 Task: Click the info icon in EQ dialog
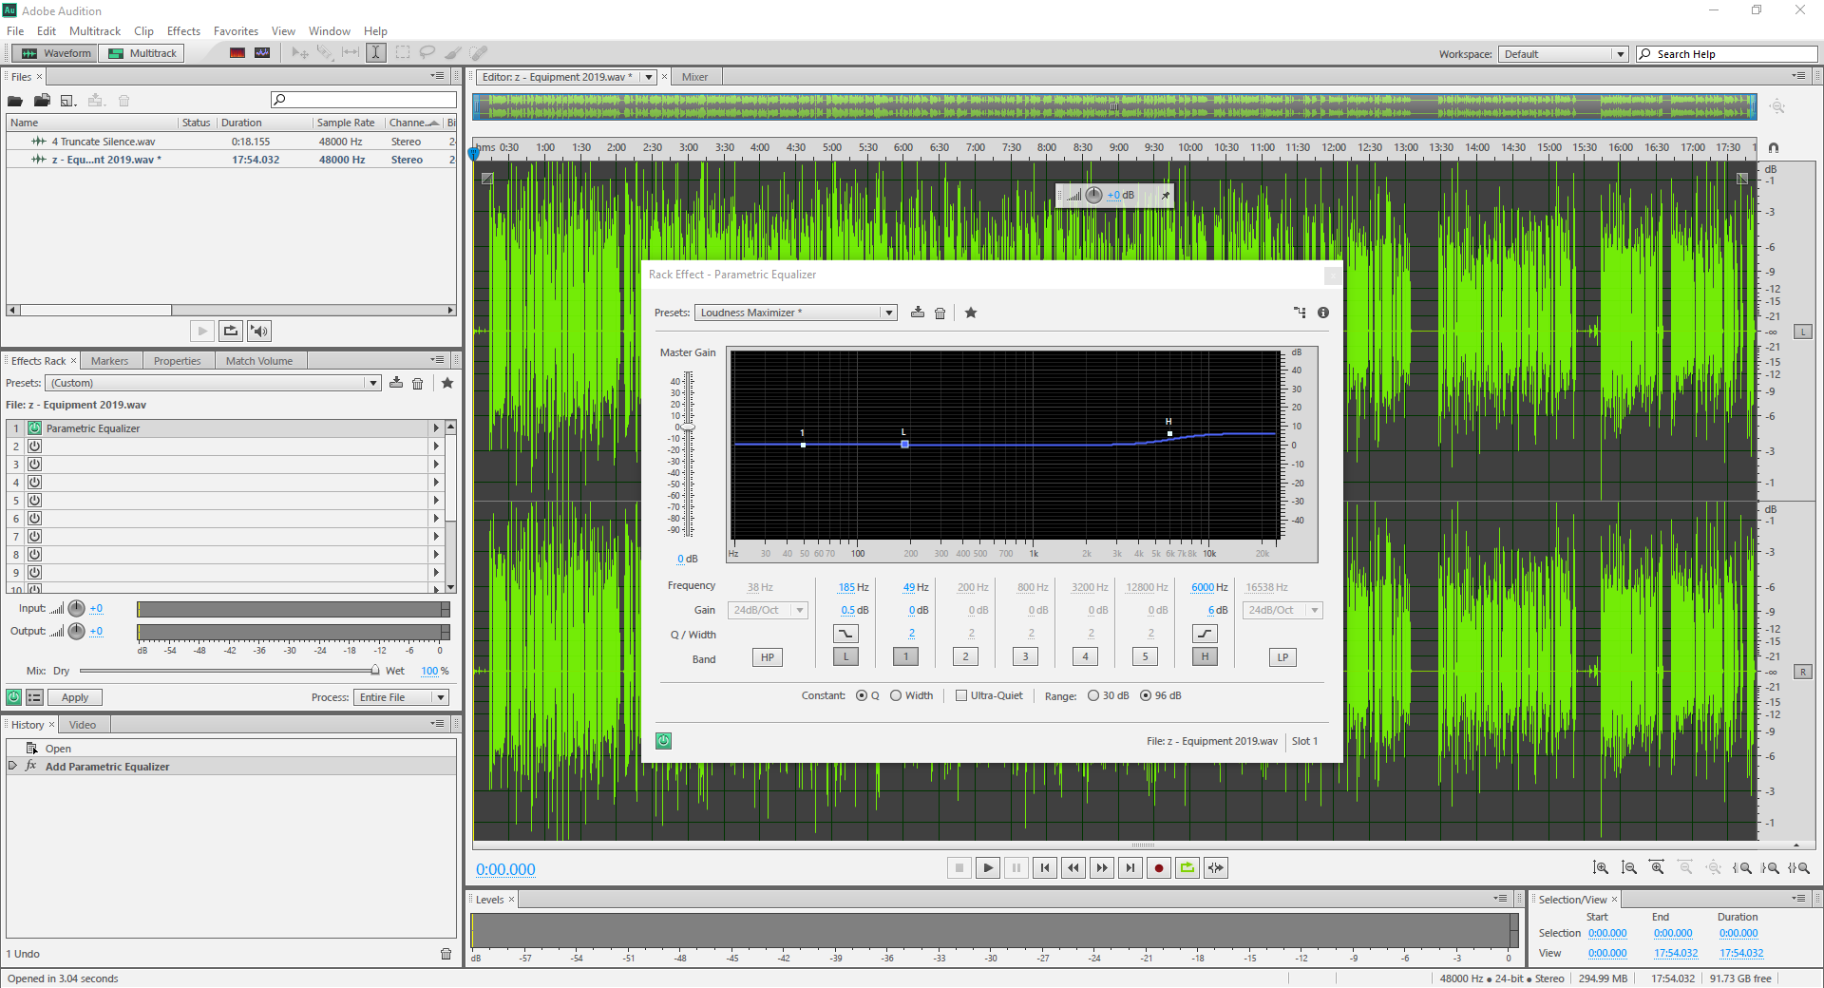[x=1323, y=313]
